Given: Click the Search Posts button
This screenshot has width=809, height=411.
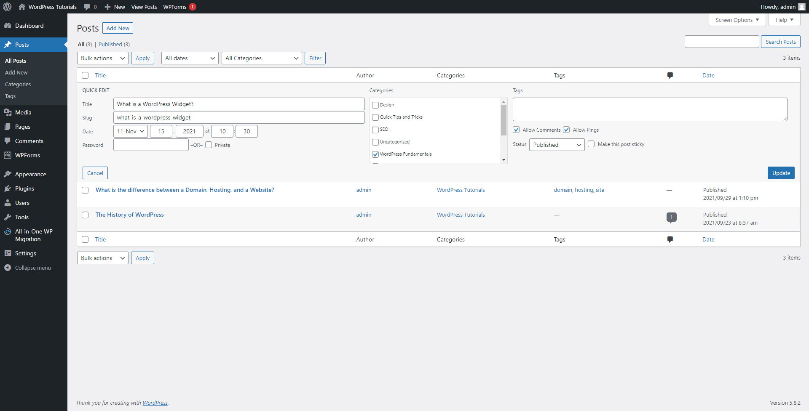Looking at the screenshot, I should pyautogui.click(x=781, y=42).
